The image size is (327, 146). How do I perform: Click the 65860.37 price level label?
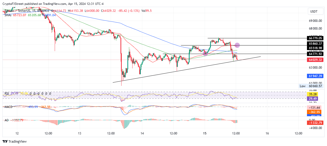315,44
